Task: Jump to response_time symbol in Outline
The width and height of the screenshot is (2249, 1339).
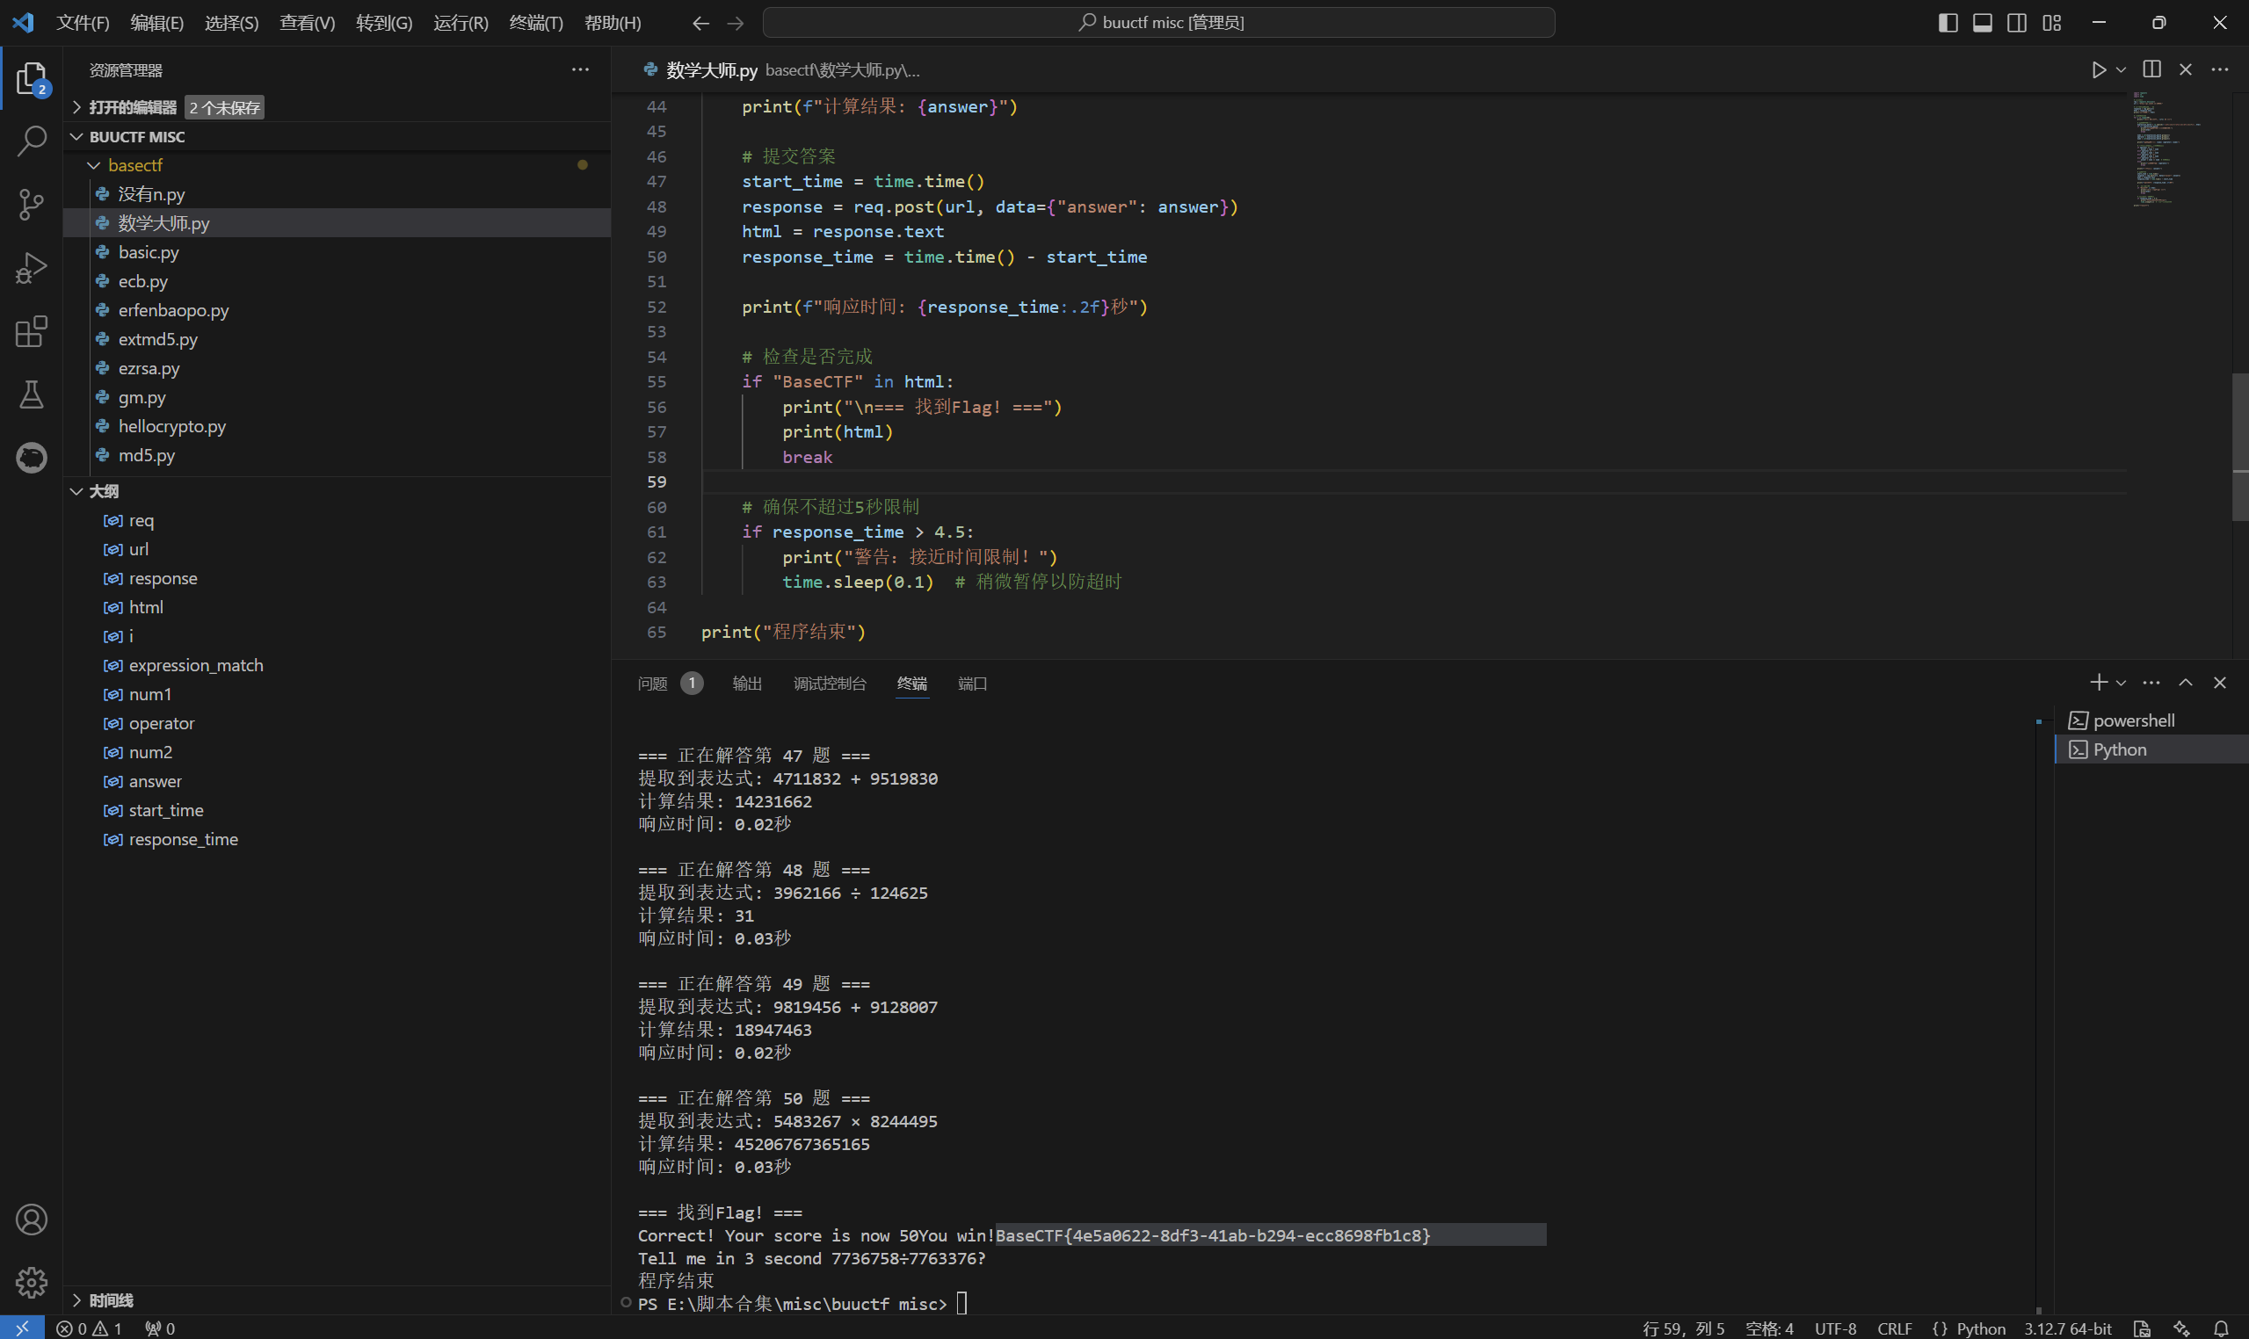Action: [x=337, y=839]
